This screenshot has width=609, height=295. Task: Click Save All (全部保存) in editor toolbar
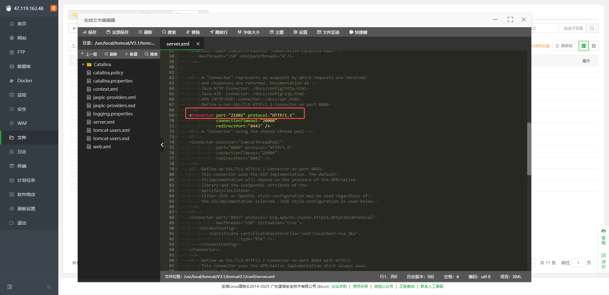point(117,32)
